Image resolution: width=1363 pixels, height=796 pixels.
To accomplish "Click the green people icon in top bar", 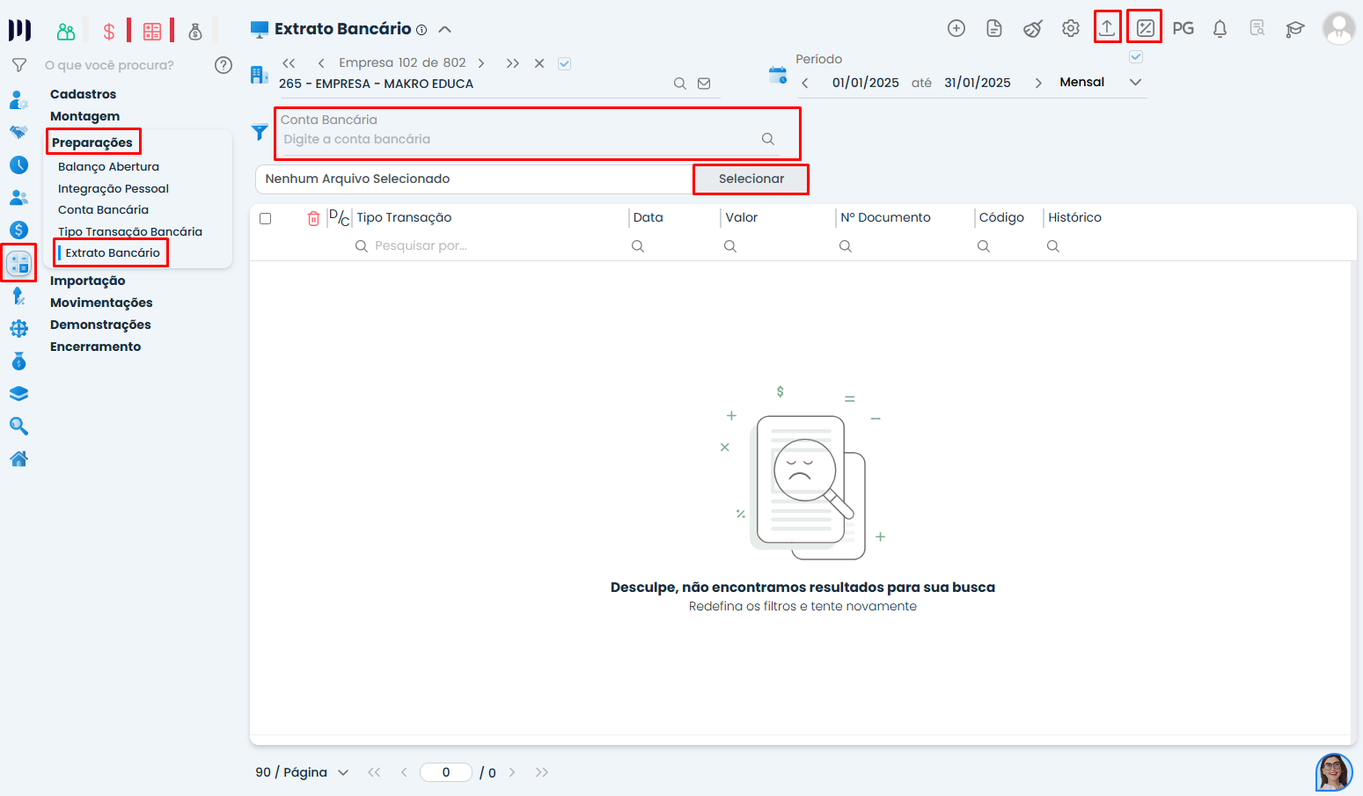I will (66, 32).
